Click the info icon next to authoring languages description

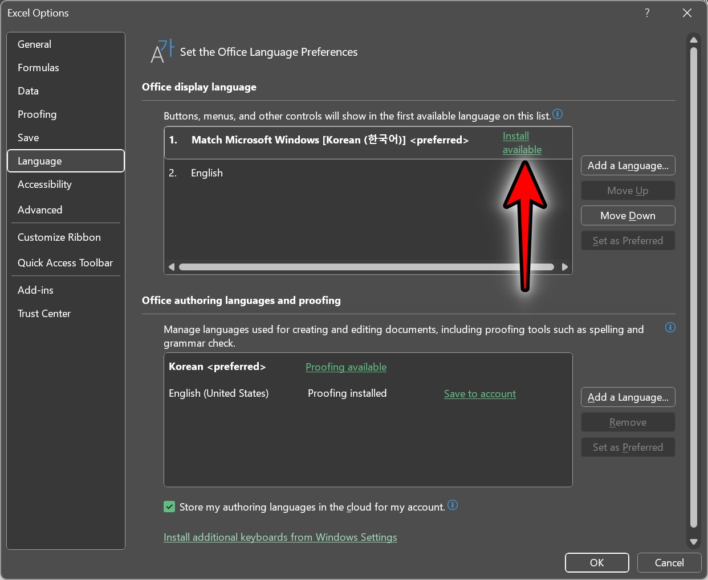(x=670, y=327)
